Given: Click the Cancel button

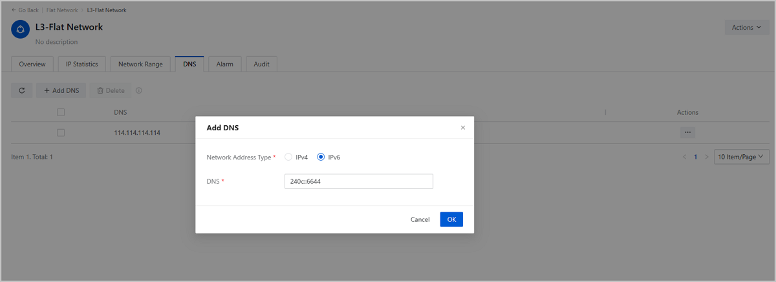Looking at the screenshot, I should pyautogui.click(x=420, y=219).
